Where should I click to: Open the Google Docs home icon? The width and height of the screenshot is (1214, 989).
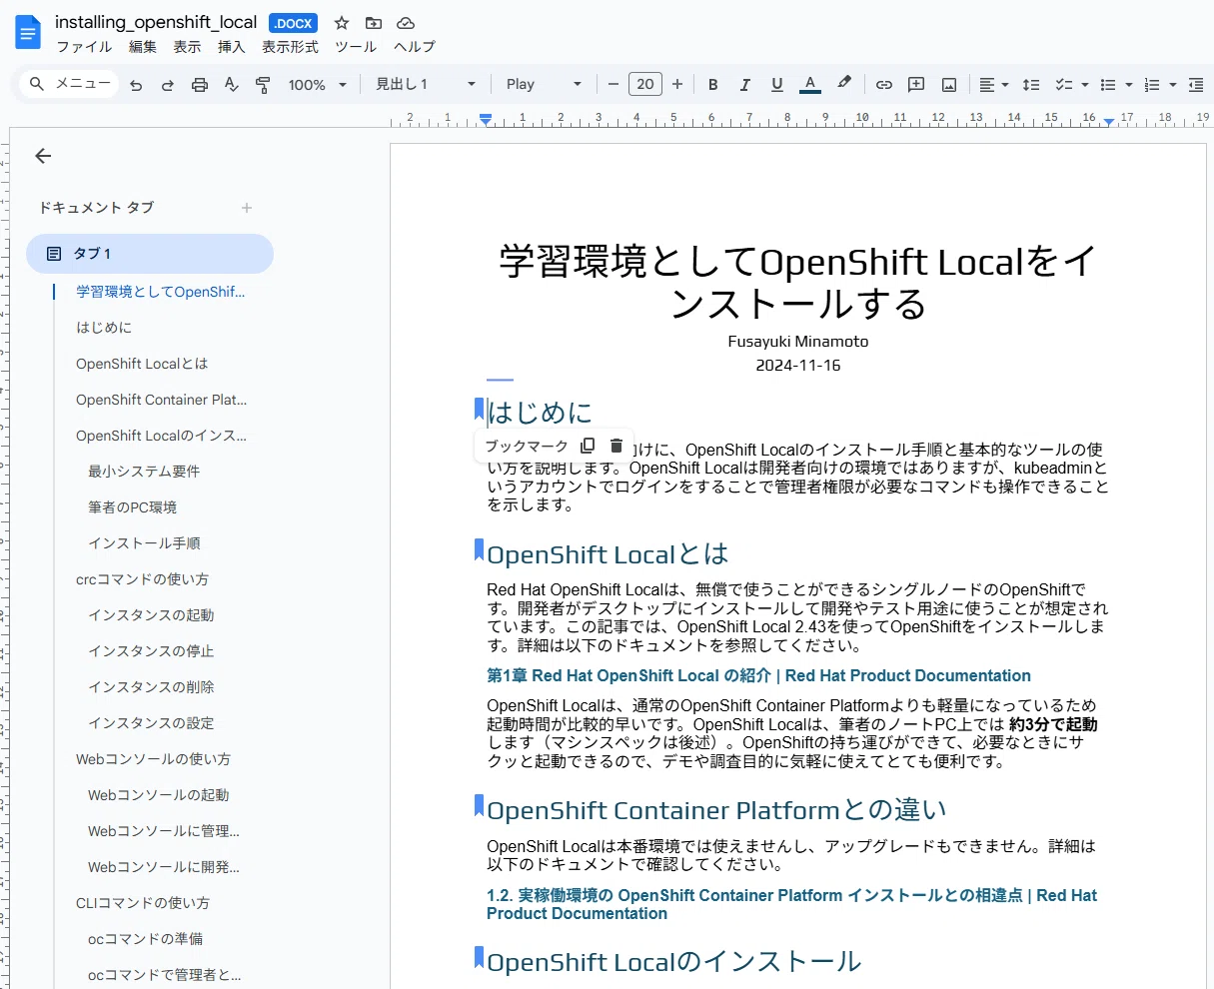pos(28,33)
